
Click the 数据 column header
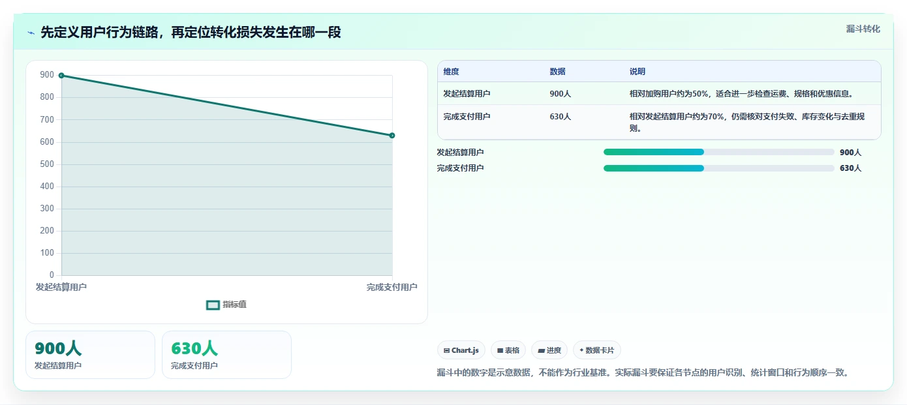pos(557,72)
